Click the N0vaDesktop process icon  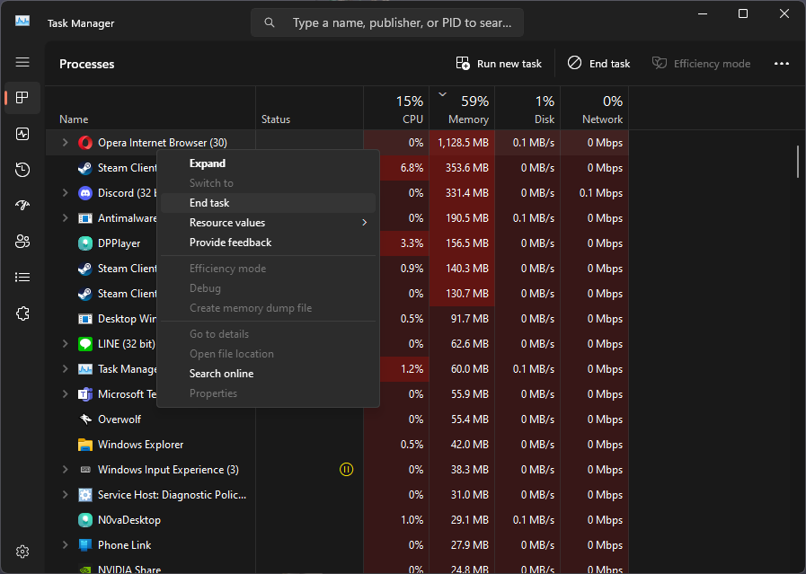pyautogui.click(x=84, y=520)
